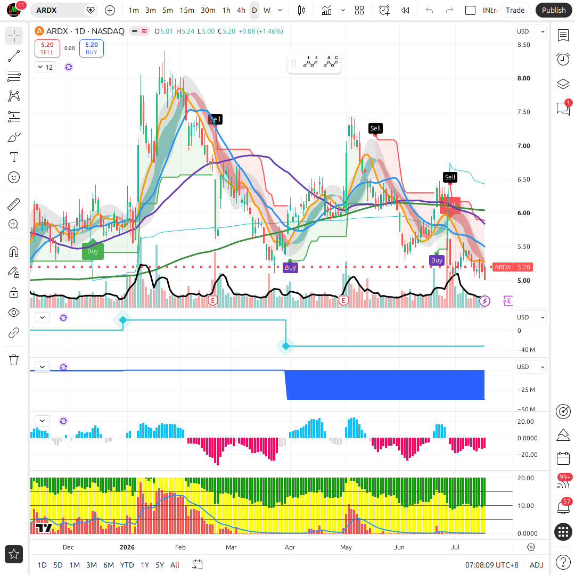Toggle stay in drawing mode
The image size is (575, 575).
14,272
